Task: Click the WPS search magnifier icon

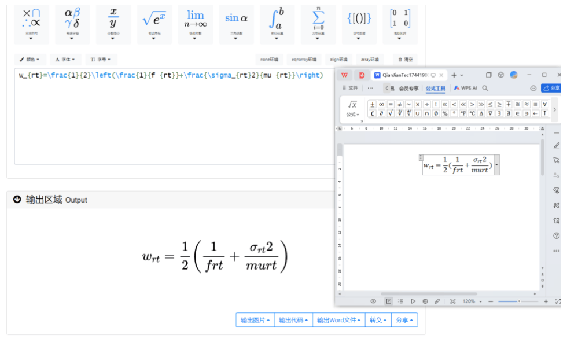Action: click(x=485, y=89)
